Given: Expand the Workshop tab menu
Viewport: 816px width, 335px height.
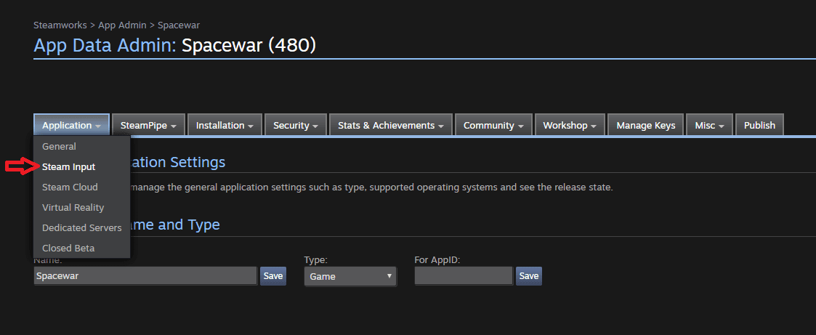Looking at the screenshot, I should [x=570, y=125].
